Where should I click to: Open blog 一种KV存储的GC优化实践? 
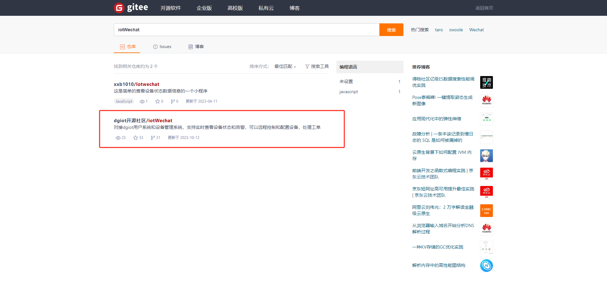click(x=438, y=247)
